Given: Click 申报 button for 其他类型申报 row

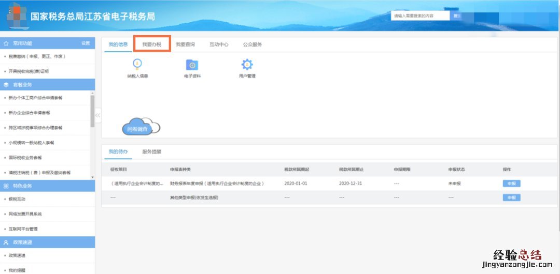Looking at the screenshot, I should coord(511,197).
